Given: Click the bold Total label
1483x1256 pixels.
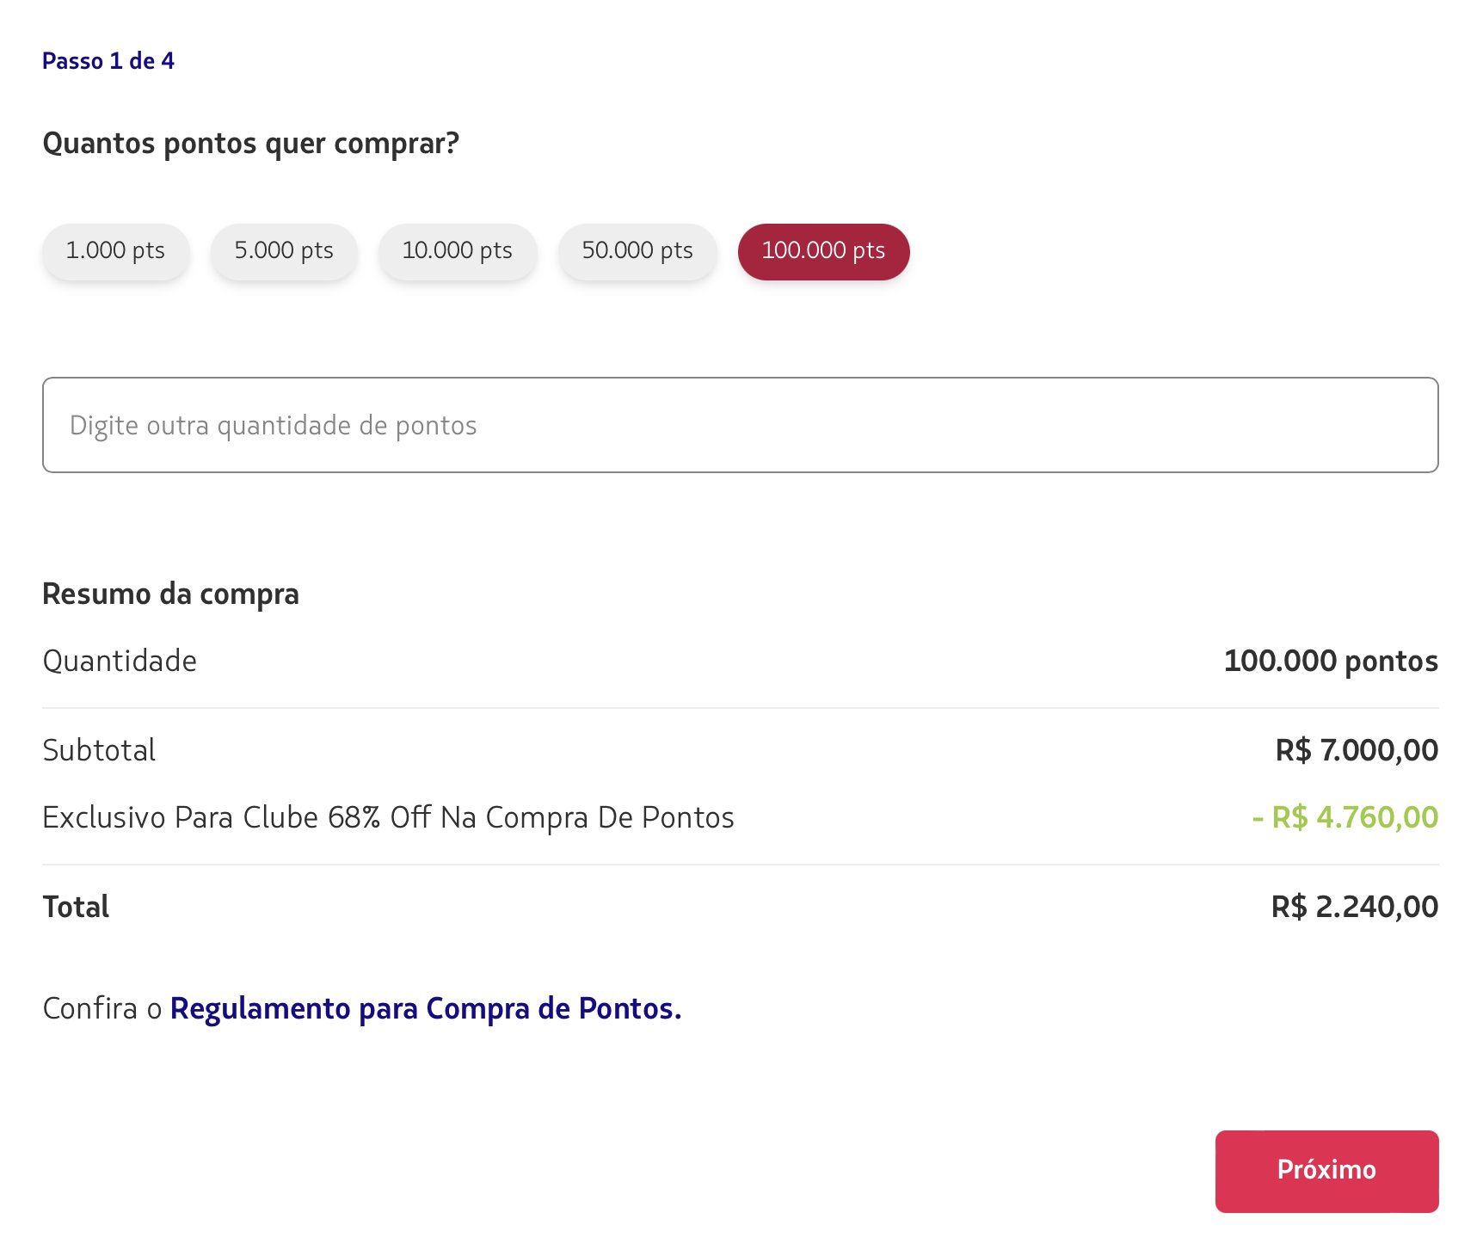Looking at the screenshot, I should [x=76, y=907].
